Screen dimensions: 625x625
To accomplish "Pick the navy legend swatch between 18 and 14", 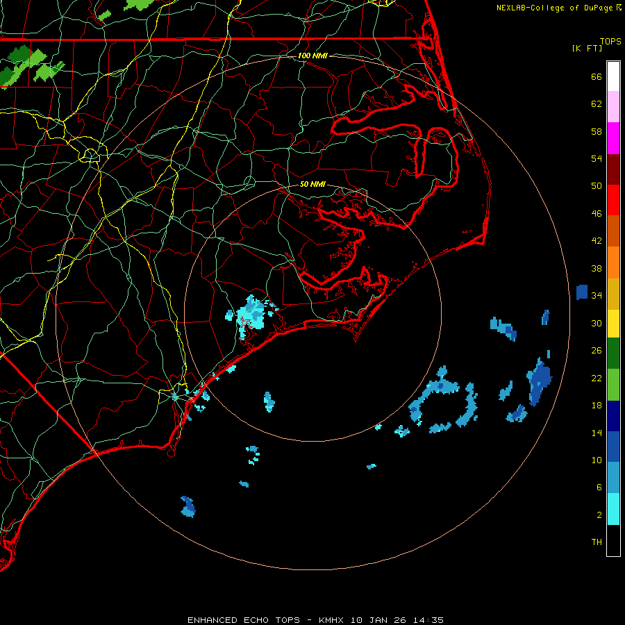I will click(613, 416).
